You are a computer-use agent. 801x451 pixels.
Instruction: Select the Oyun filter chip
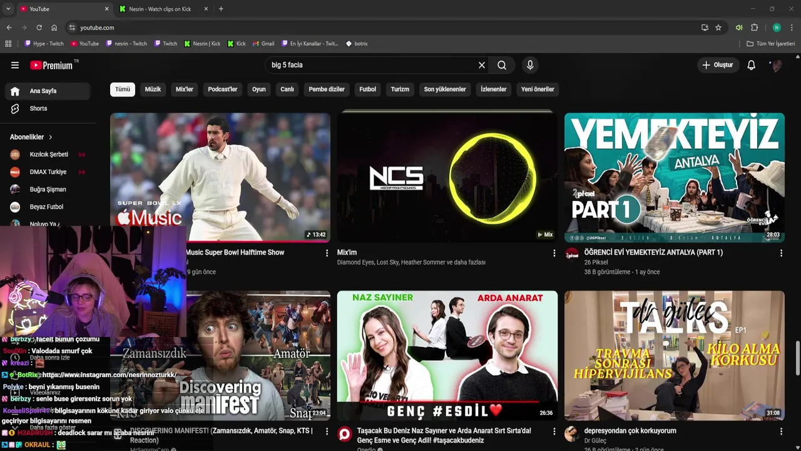[x=259, y=89]
